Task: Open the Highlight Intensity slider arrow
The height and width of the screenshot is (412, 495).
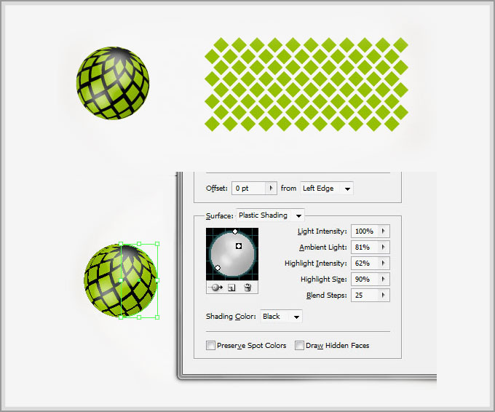Action: [x=384, y=264]
